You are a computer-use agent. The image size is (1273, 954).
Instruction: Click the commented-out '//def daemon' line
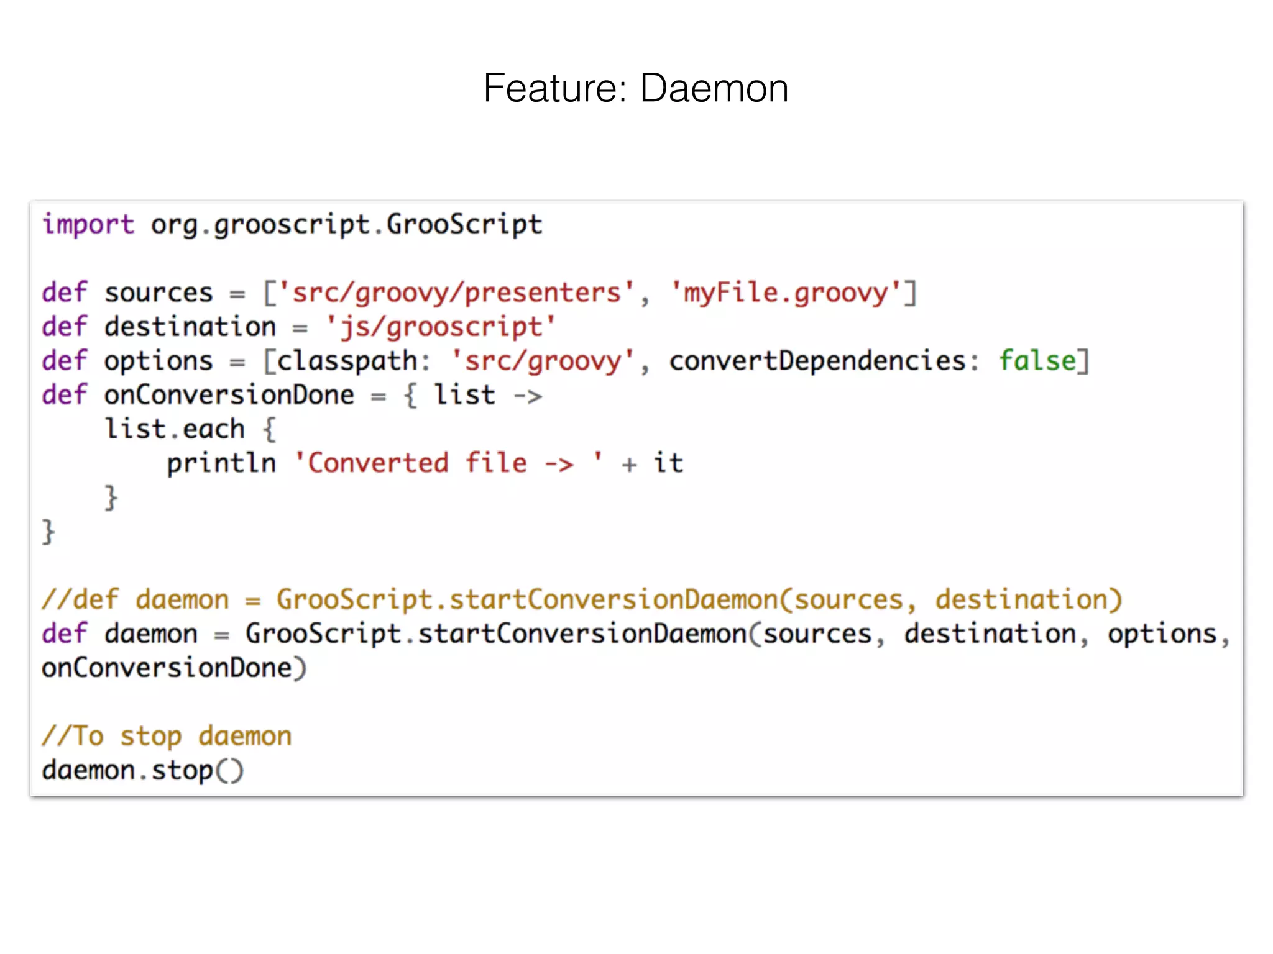(x=582, y=600)
